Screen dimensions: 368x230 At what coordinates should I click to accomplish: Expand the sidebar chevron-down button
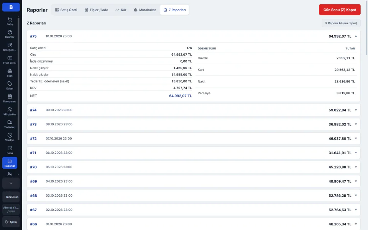[11, 183]
